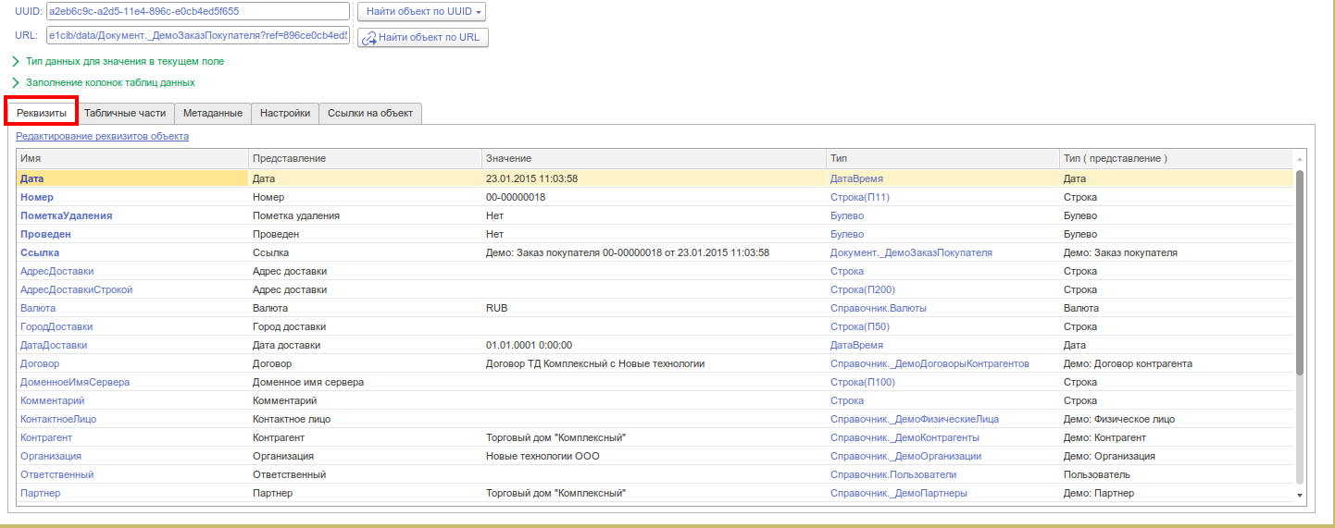Click the scrollbar down arrow
The width and height of the screenshot is (1335, 528).
pyautogui.click(x=1299, y=496)
